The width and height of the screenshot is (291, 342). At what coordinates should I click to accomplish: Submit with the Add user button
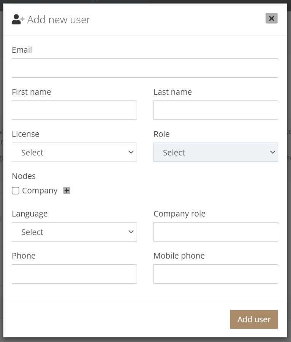[254, 319]
